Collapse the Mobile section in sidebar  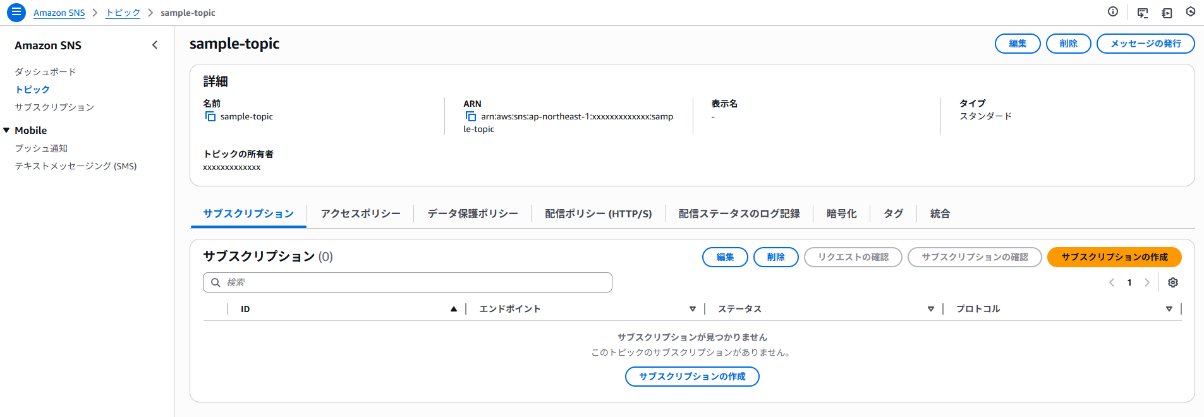click(7, 130)
